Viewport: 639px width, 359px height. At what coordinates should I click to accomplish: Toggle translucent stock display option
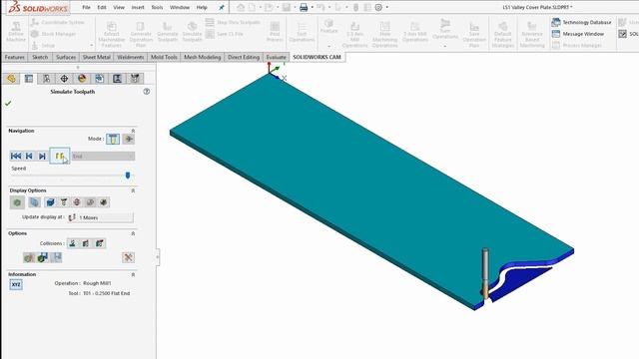pyautogui.click(x=35, y=202)
